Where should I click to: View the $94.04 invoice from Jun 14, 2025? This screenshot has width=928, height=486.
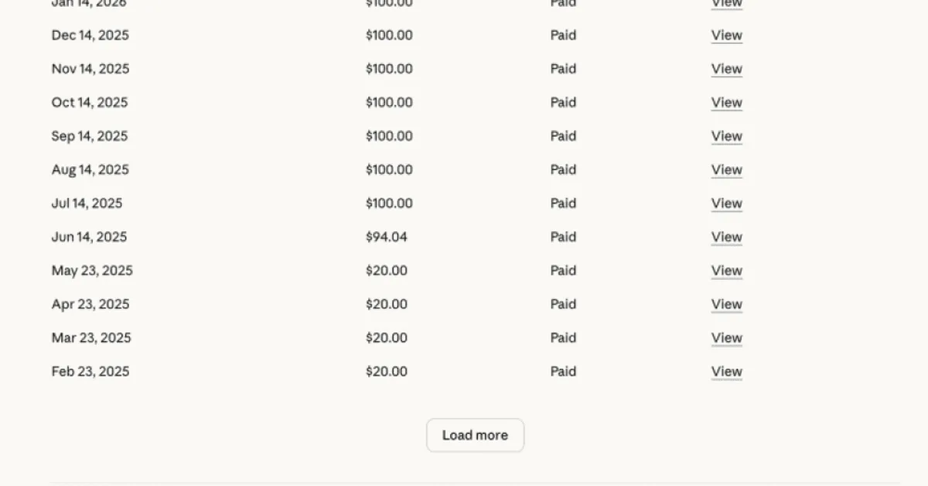pos(726,238)
